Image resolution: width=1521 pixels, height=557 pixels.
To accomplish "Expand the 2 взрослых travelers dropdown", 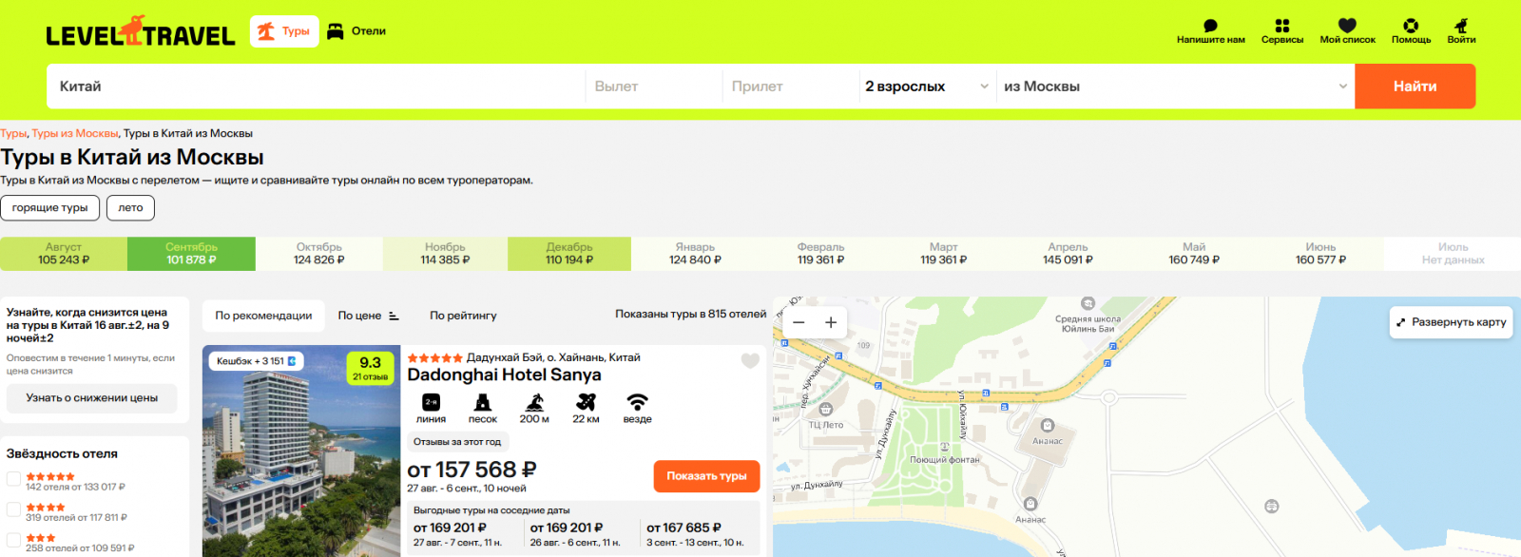I will click(x=927, y=86).
